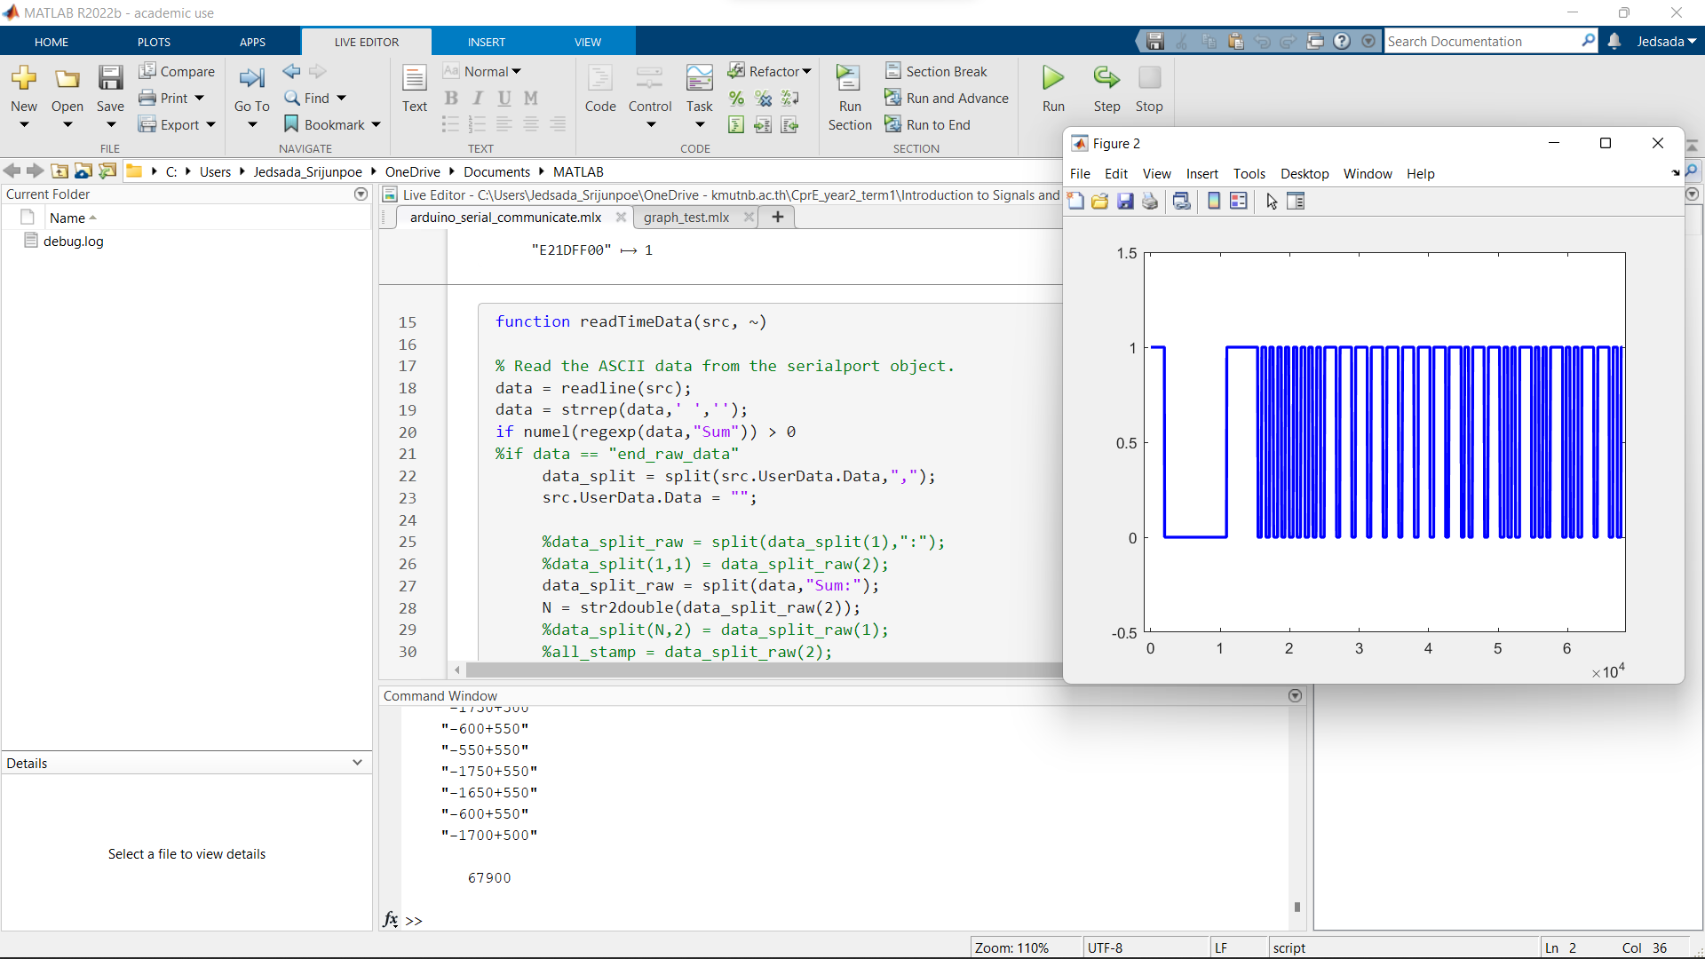Select Edit Plot arrow in Figure 2
This screenshot has width=1705, height=959.
pyautogui.click(x=1272, y=202)
